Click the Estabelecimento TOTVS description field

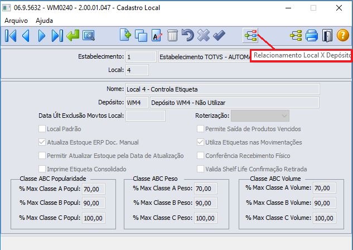point(205,57)
